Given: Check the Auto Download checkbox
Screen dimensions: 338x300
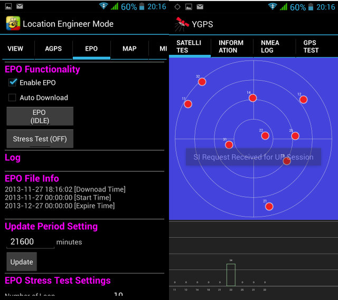Looking at the screenshot, I should click(13, 98).
